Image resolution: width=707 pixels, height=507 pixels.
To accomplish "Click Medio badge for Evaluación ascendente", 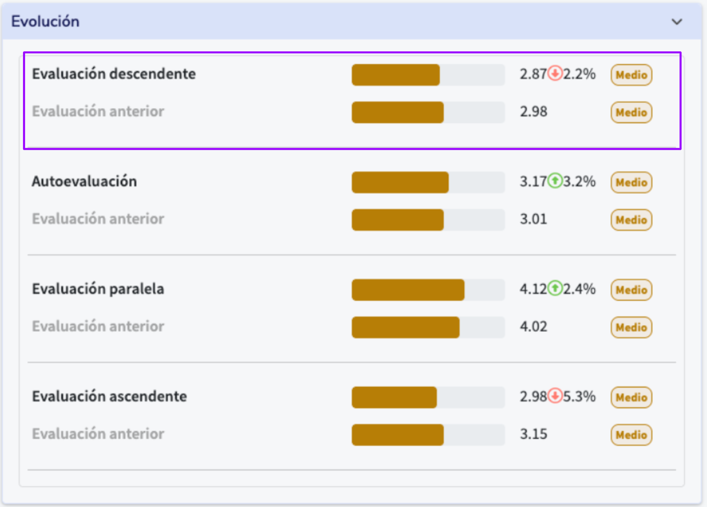I will 631,397.
